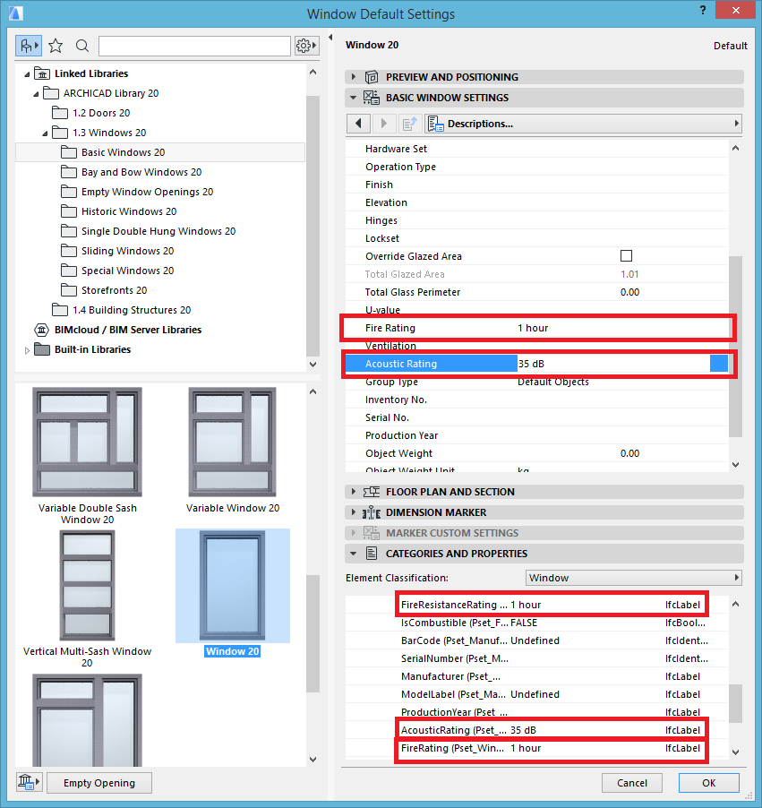Confirm settings with the OK button
Viewport: 762px width, 808px height.
709,783
